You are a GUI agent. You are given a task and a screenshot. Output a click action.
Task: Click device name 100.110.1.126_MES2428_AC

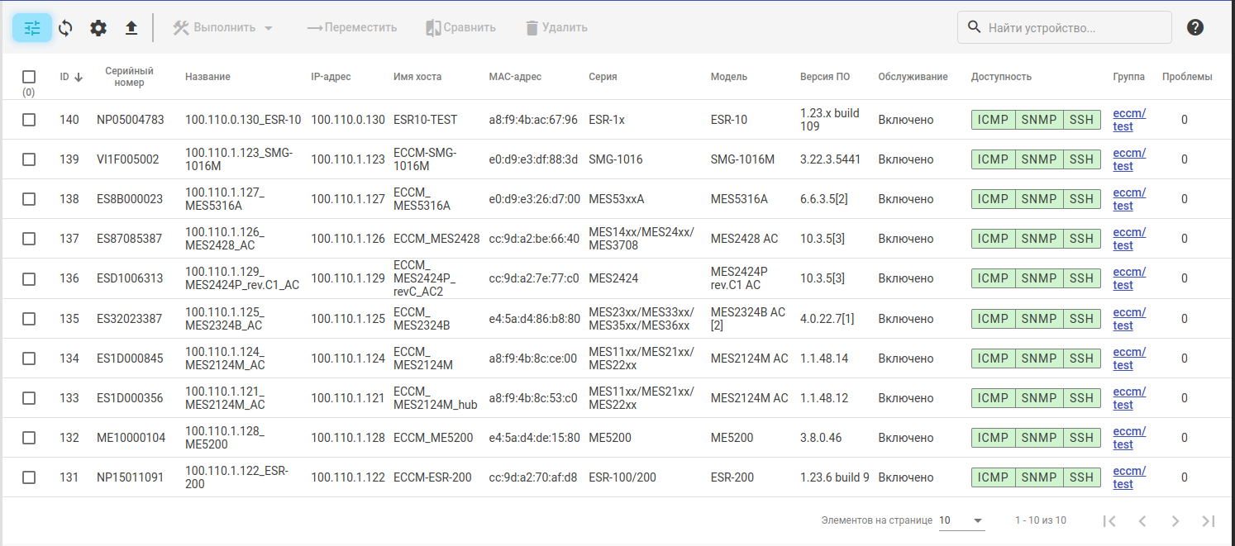click(x=225, y=239)
